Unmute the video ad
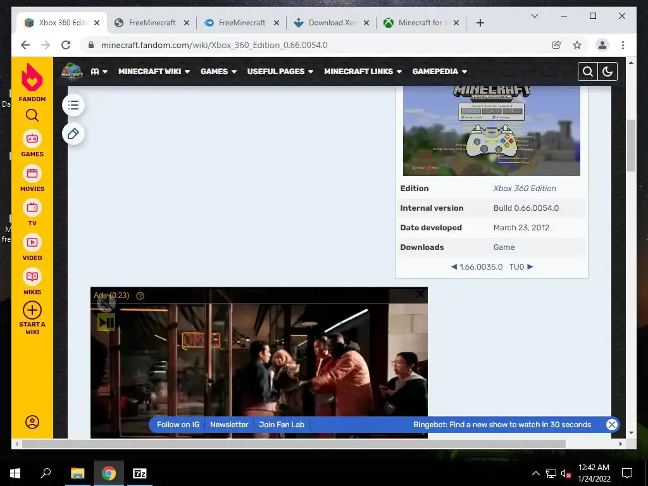The image size is (648, 486). coord(106,304)
